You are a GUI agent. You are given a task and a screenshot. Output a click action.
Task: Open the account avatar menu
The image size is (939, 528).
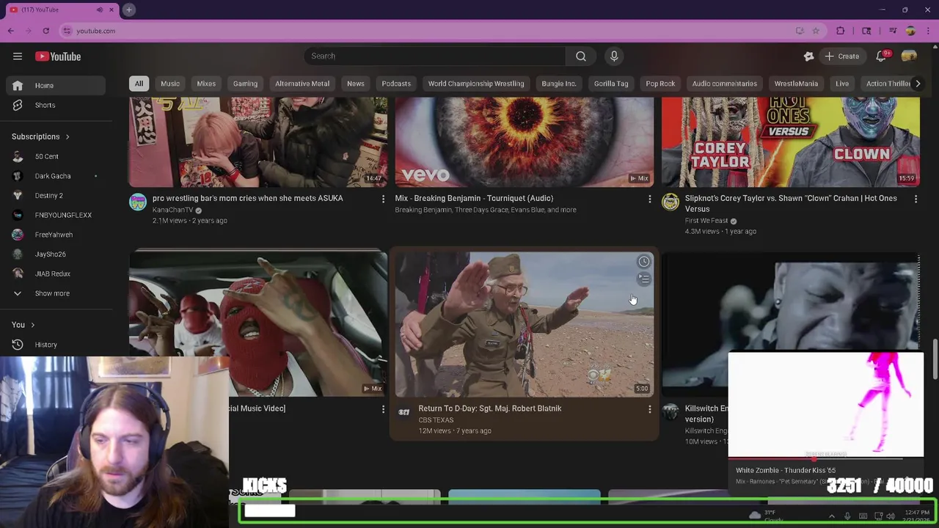(x=909, y=56)
